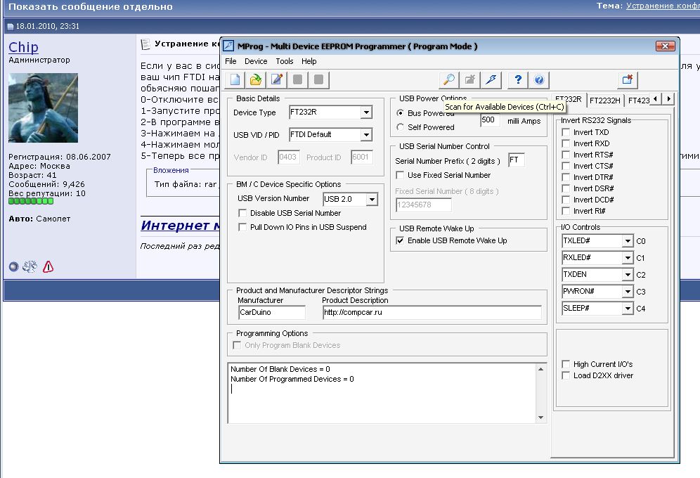
Task: Click the lightning bolt Program icon
Action: (x=491, y=80)
